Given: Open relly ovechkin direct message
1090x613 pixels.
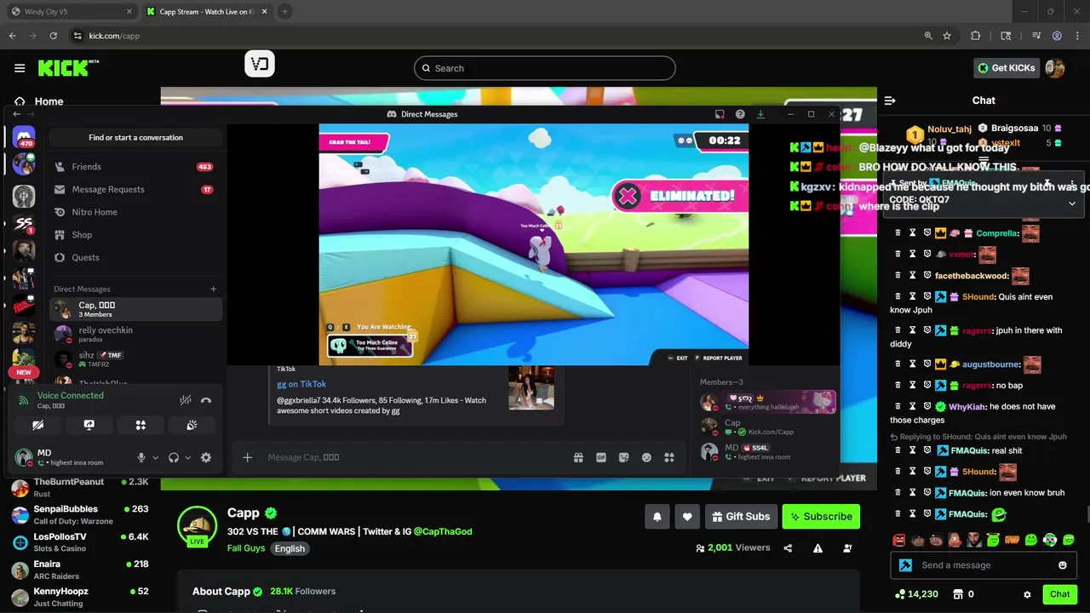Looking at the screenshot, I should pyautogui.click(x=135, y=334).
